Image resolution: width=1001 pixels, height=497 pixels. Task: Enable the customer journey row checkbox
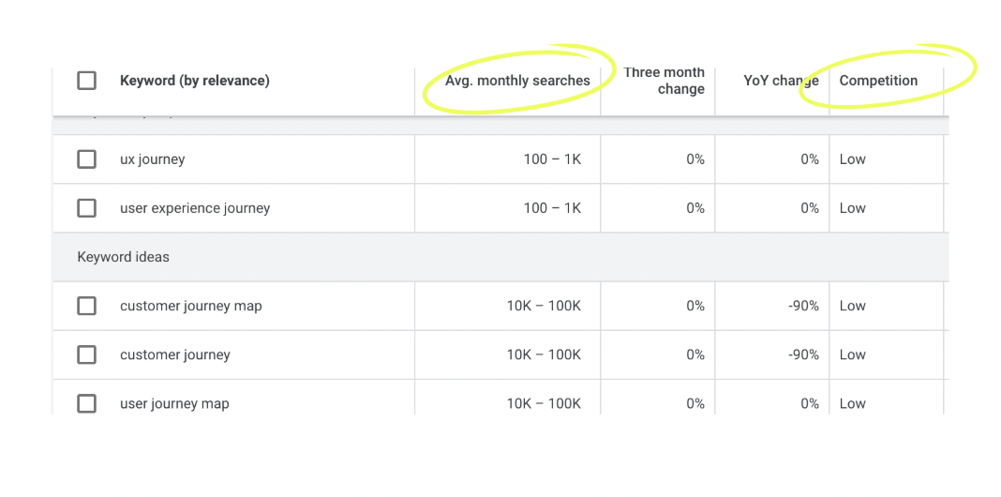pyautogui.click(x=86, y=354)
